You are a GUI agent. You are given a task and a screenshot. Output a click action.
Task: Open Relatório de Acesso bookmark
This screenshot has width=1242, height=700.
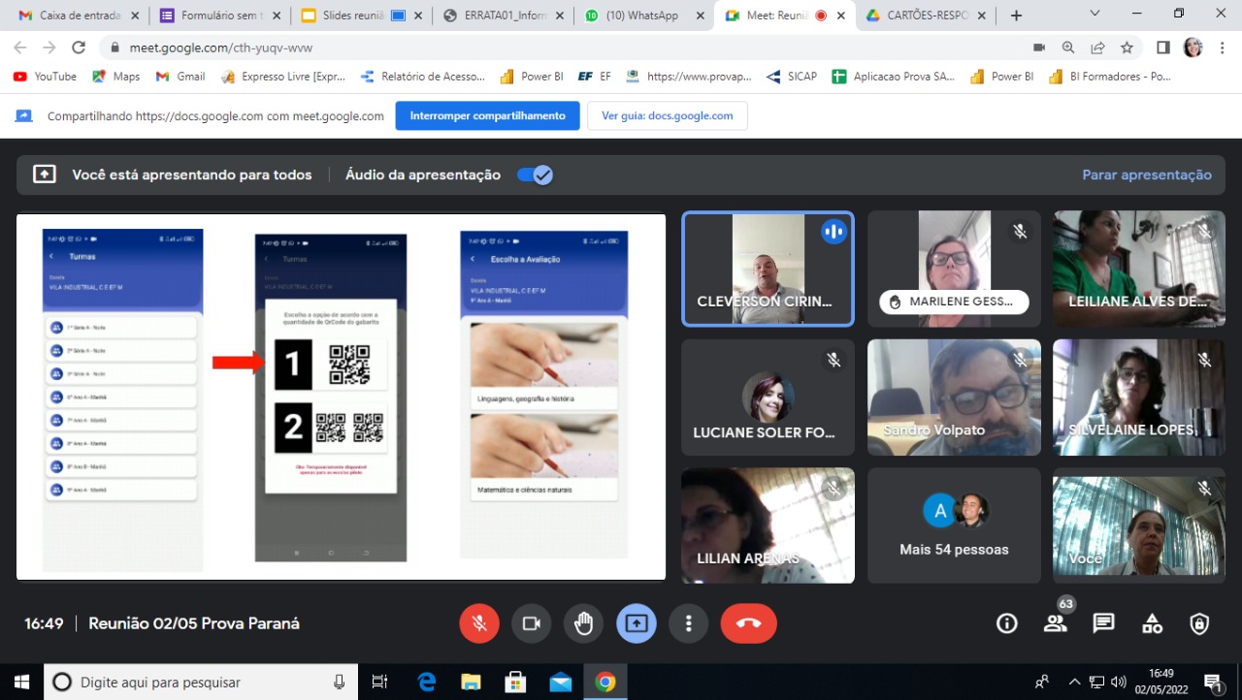pos(422,77)
